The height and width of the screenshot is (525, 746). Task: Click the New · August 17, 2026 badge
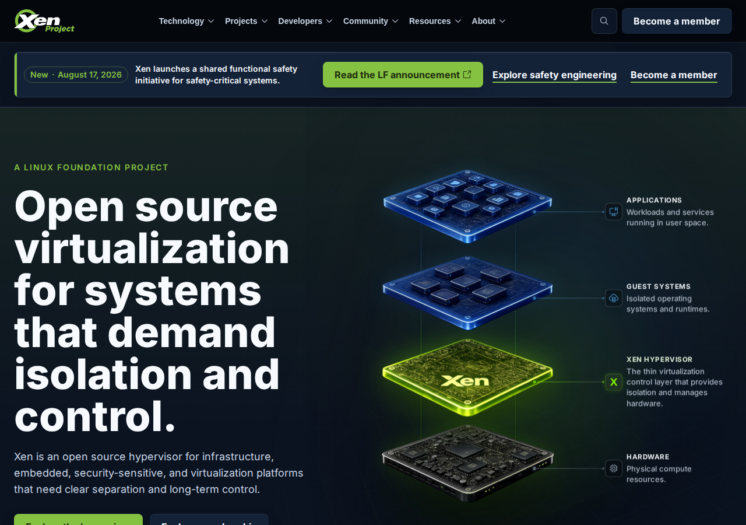click(76, 75)
